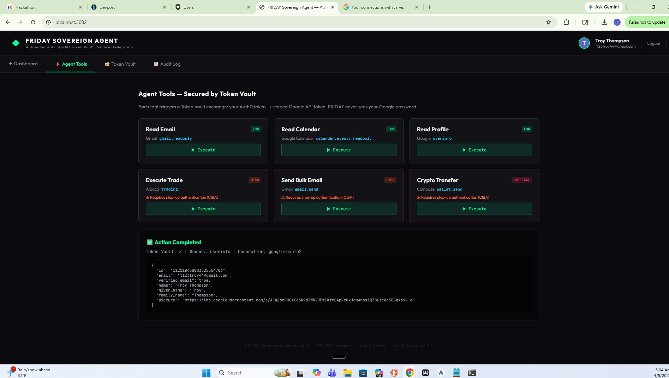Open Microsoft Store from the taskbar
669x378 pixels.
[x=363, y=373]
